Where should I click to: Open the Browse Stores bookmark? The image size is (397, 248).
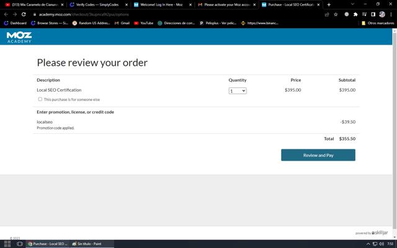[x=50, y=23]
